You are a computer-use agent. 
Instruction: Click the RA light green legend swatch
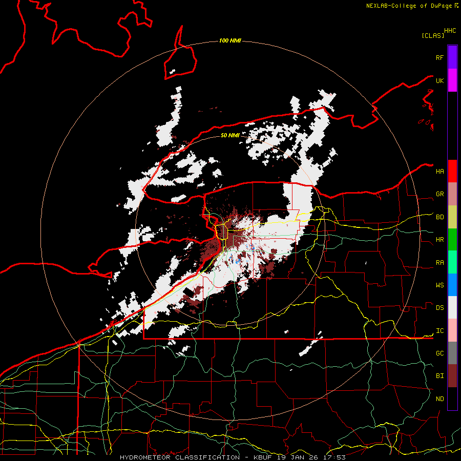(452, 262)
